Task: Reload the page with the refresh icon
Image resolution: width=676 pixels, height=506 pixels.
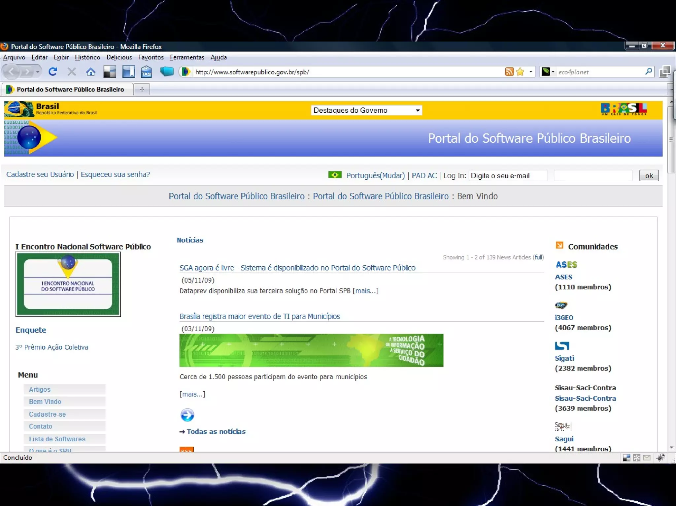Action: tap(53, 72)
